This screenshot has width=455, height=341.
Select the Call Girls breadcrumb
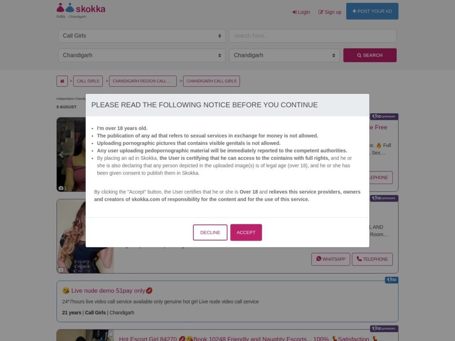point(88,81)
